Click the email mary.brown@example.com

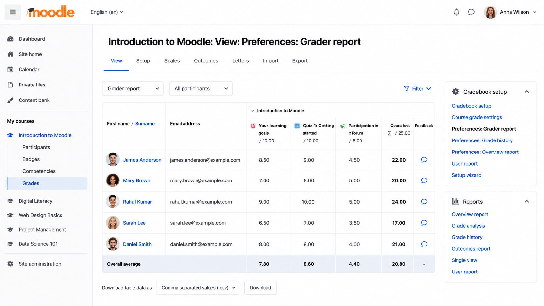(201, 180)
